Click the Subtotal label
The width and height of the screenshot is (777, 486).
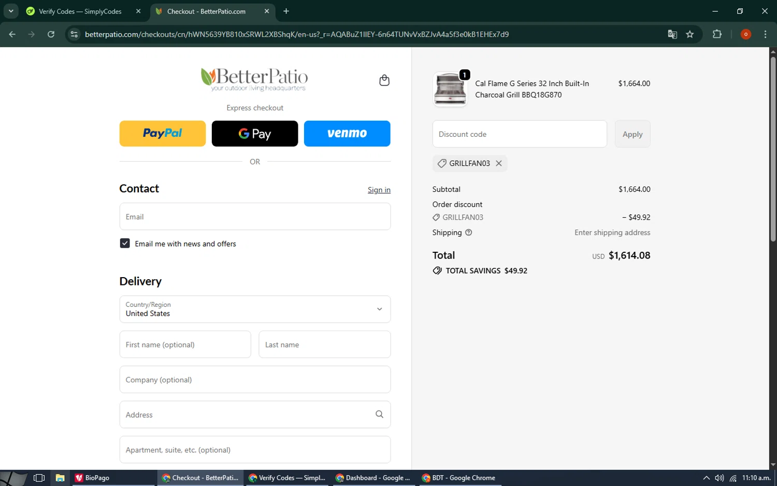coord(447,189)
